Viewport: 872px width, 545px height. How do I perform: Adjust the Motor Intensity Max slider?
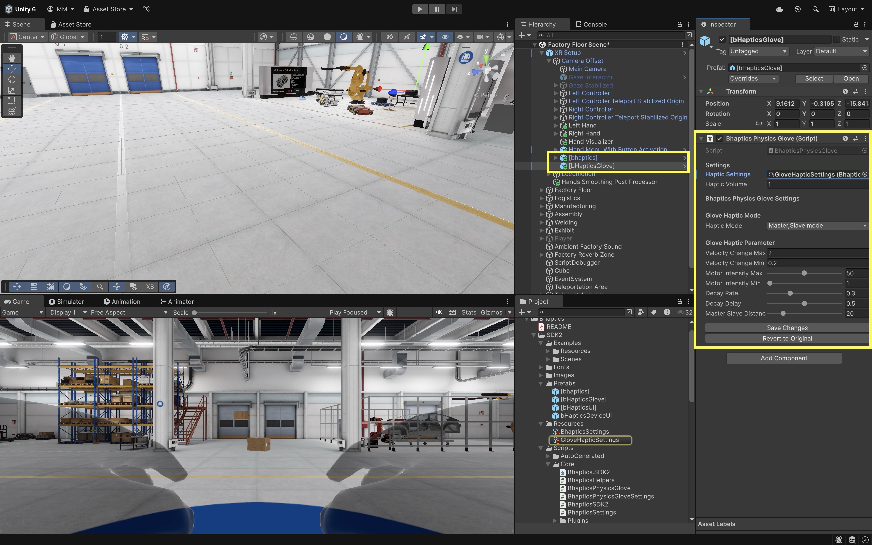(804, 273)
